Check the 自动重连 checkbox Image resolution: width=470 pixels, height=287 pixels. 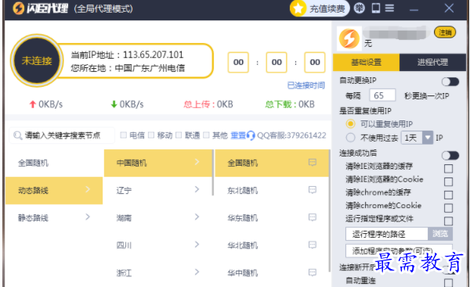[448, 282]
